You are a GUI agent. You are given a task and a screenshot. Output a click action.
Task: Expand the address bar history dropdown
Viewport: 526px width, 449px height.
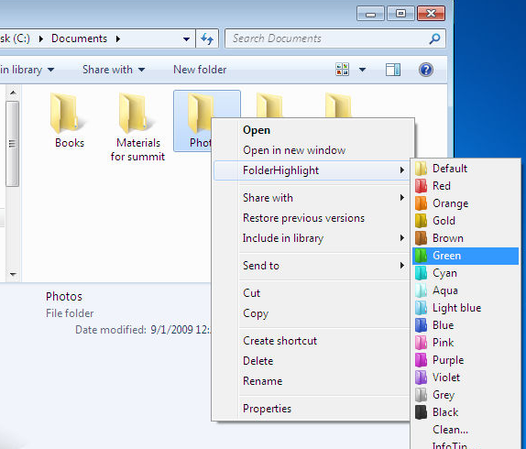186,39
